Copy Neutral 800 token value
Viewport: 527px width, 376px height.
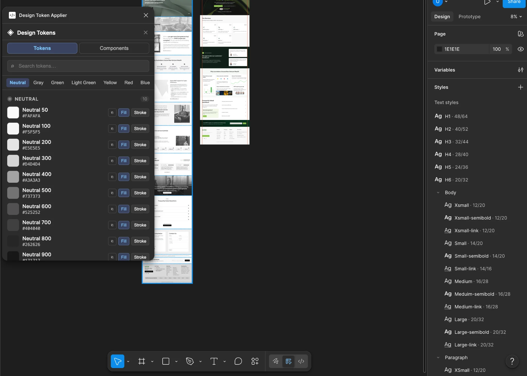[112, 241]
